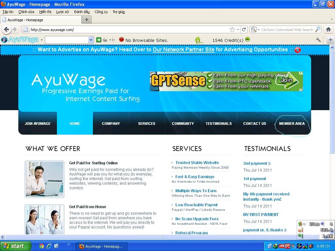Close the advertise banner with red X
335x251 pixels.
(297, 50)
